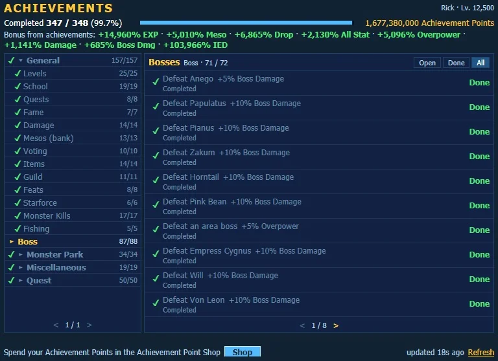Click Done status on Defeat Von Leon row
Viewport: 498px width, 361px height.
coord(479,303)
